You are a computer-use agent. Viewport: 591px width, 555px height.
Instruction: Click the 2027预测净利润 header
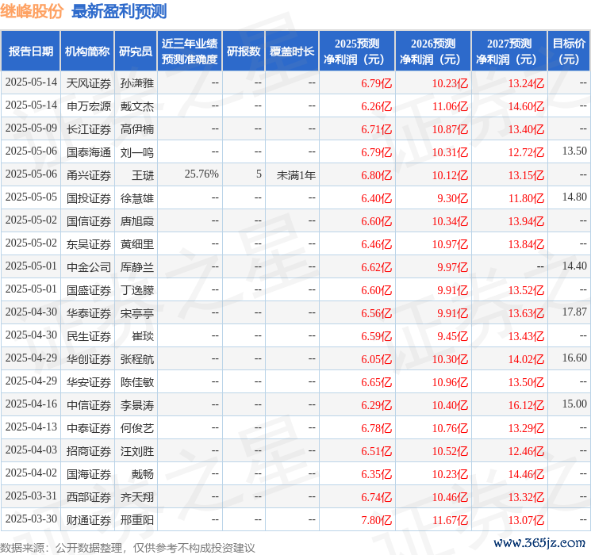508,52
